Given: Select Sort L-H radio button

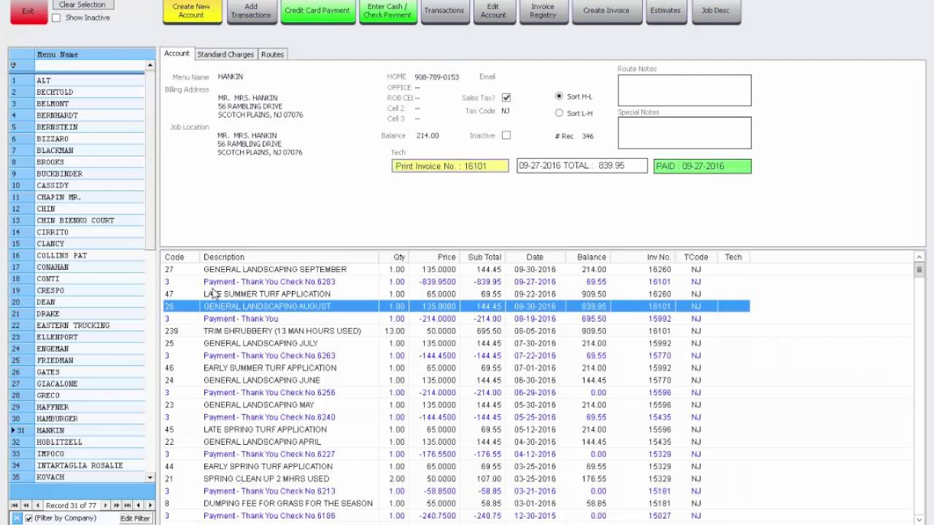Looking at the screenshot, I should pos(559,113).
